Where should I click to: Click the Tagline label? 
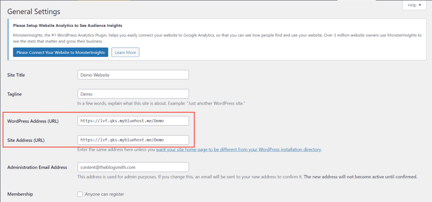[14, 94]
